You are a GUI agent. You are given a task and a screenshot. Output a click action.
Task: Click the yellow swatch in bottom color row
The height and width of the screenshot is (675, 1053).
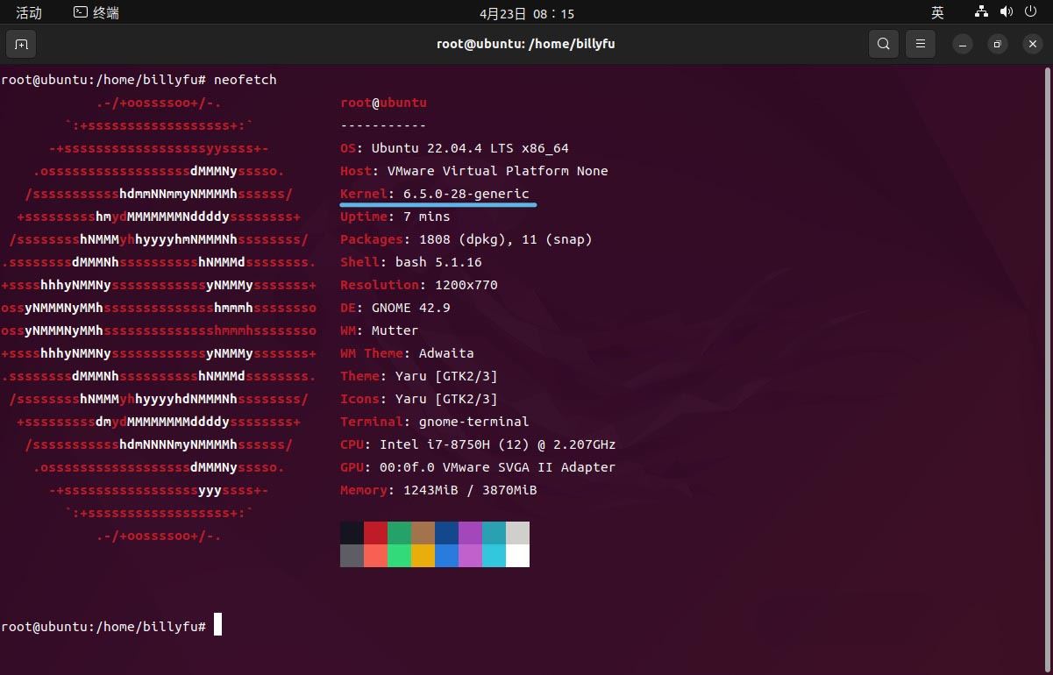pos(423,556)
